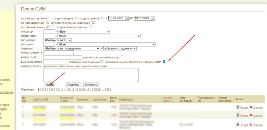This screenshot has width=267, height=130.
Task: Open the тариф.план dropdown
Action: pos(99,36)
